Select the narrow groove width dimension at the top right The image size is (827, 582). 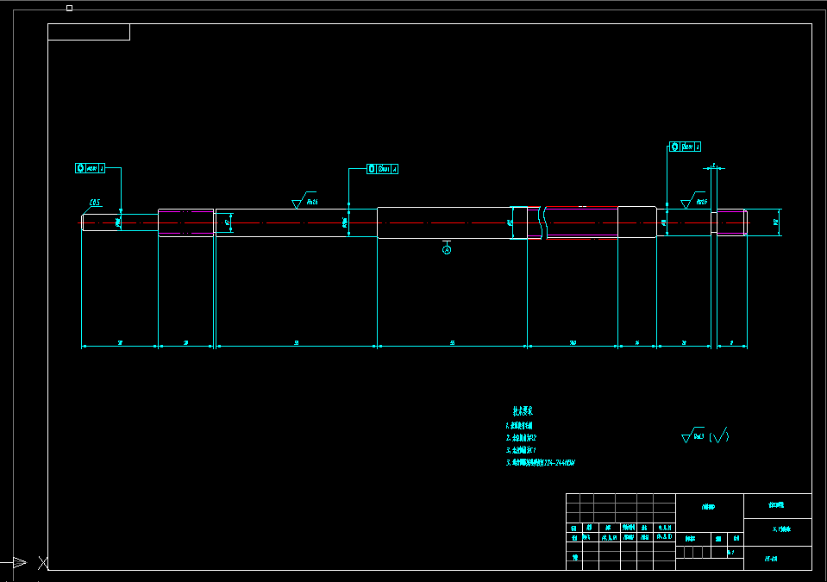[x=714, y=167]
